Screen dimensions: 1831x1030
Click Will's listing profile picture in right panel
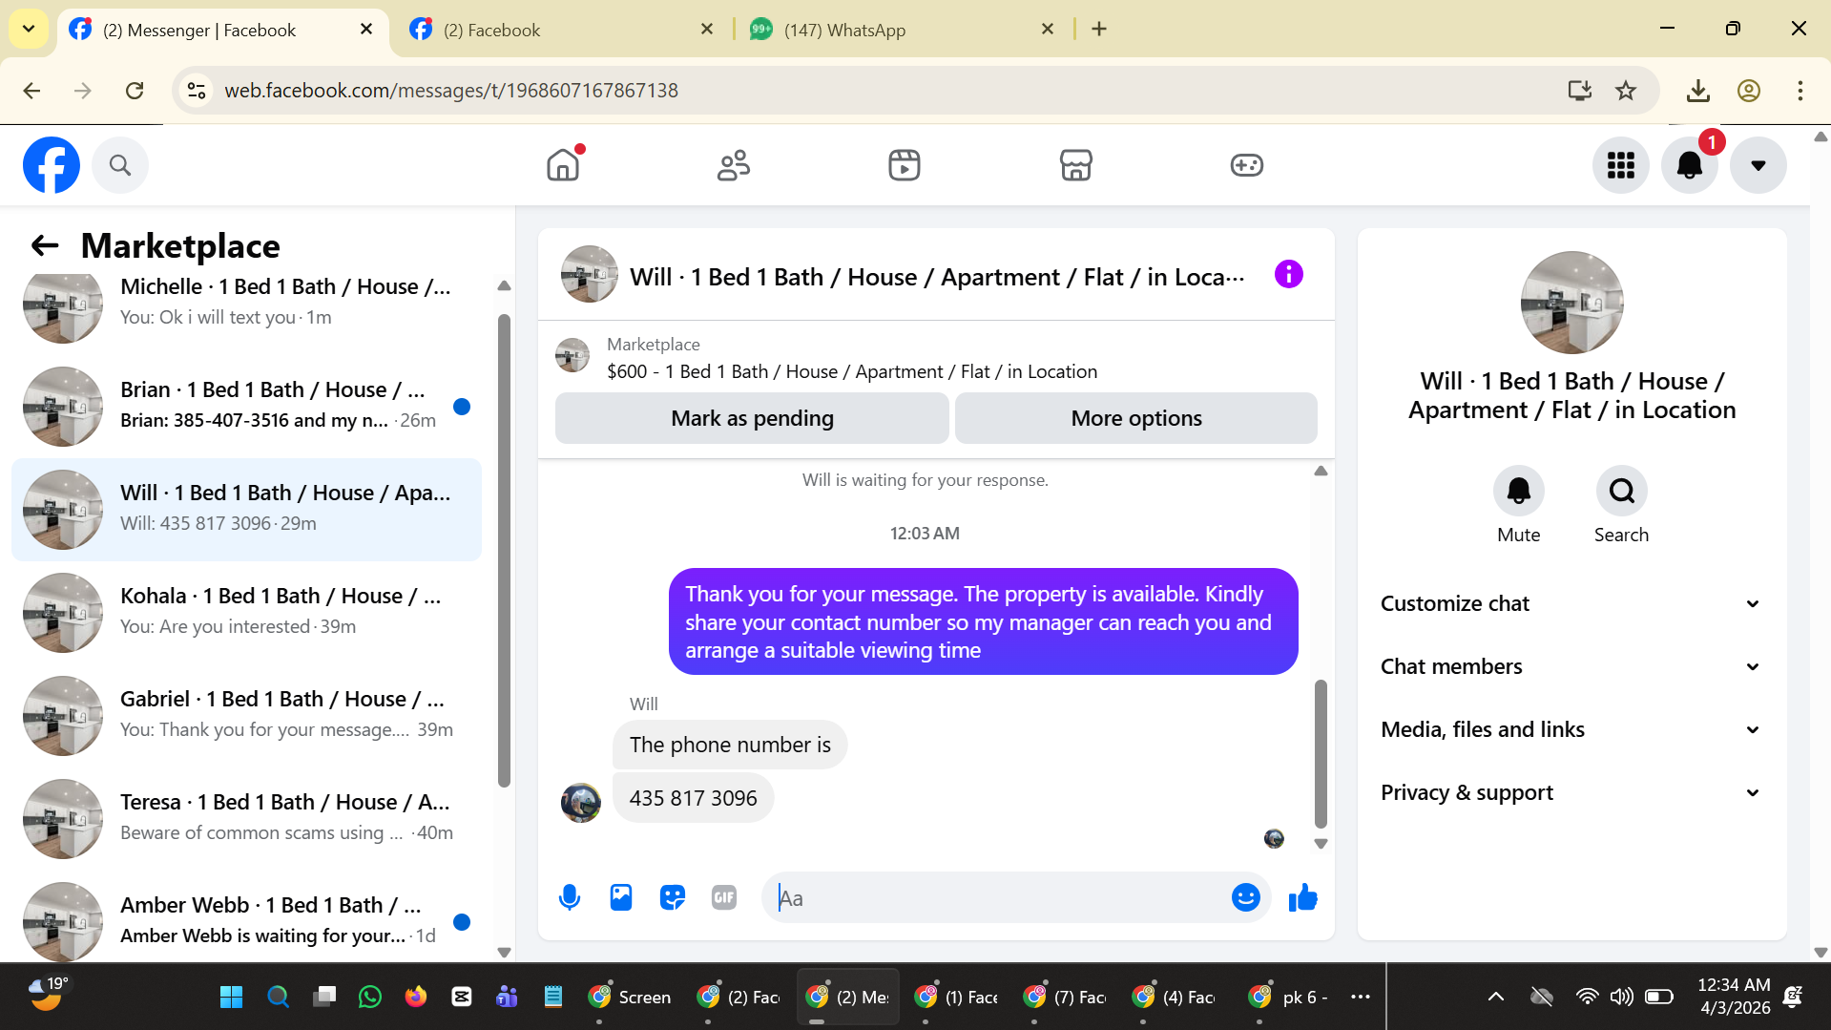1571,303
